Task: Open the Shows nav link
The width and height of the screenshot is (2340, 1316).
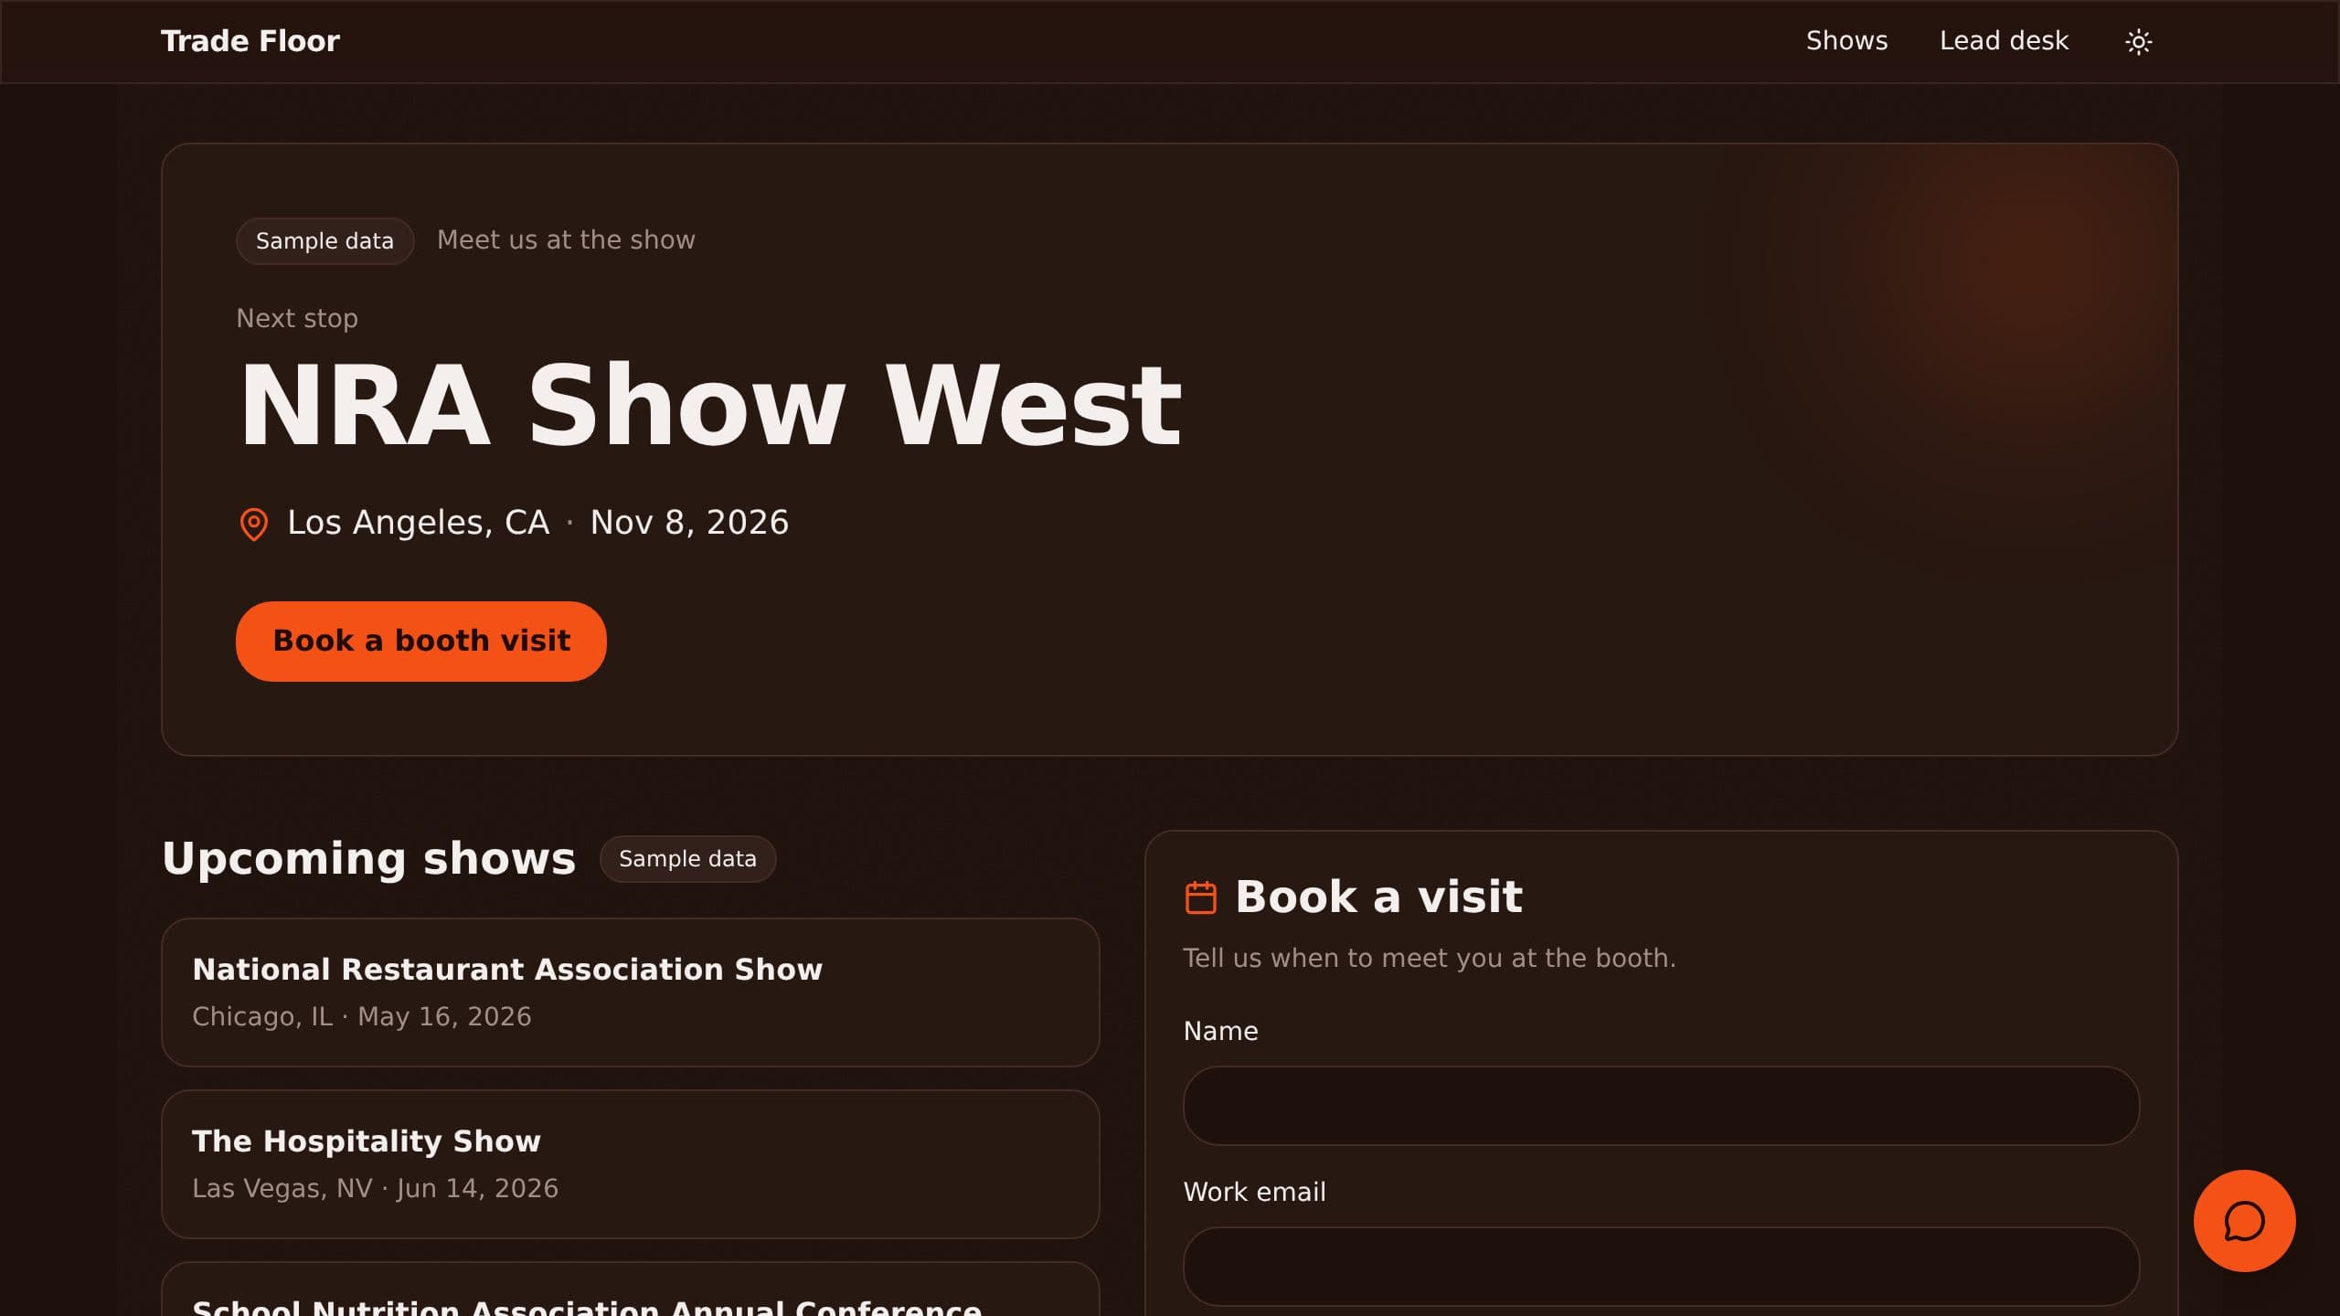Action: pos(1846,41)
